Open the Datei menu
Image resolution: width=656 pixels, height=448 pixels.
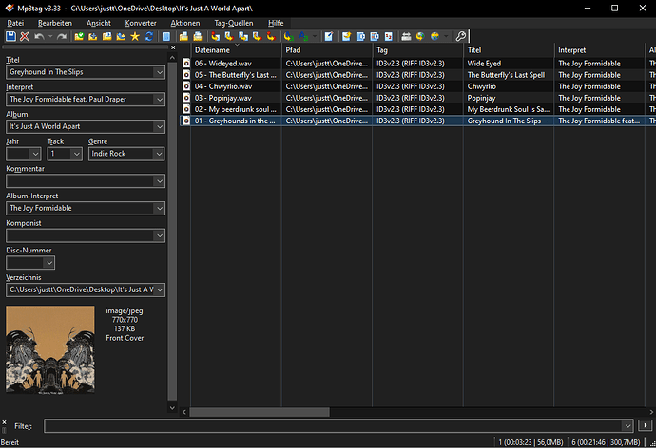tap(15, 23)
